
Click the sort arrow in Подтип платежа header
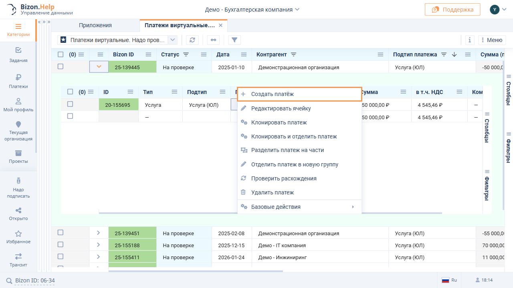point(454,54)
